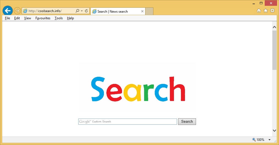Open the Favourites menu
Viewport: 279px width, 145px height.
pos(43,18)
